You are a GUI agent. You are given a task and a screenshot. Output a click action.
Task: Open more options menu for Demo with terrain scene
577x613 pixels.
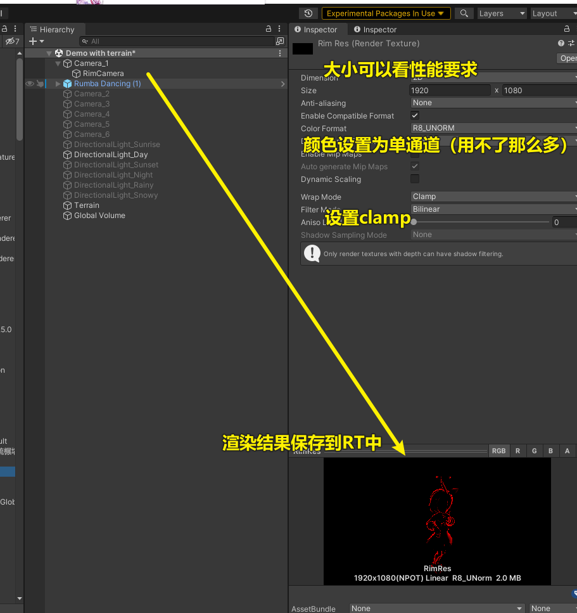pyautogui.click(x=279, y=53)
